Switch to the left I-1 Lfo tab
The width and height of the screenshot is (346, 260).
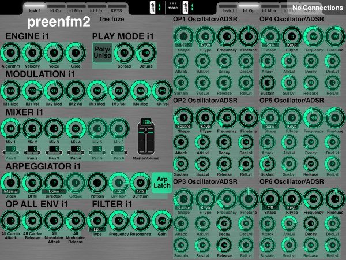(96, 9)
